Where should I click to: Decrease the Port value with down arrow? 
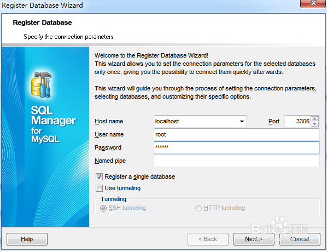coord(314,124)
